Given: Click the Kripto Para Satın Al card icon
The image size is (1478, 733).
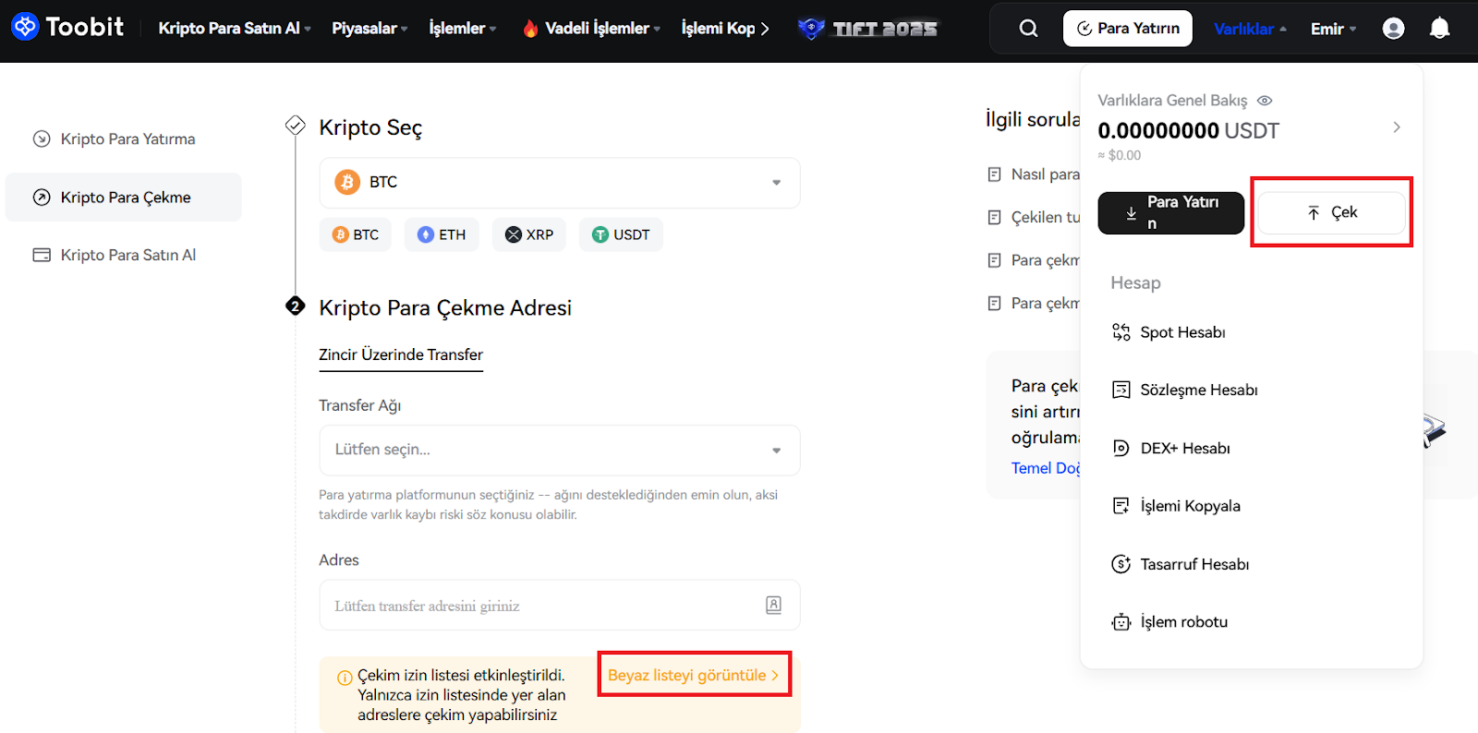Looking at the screenshot, I should tap(42, 255).
